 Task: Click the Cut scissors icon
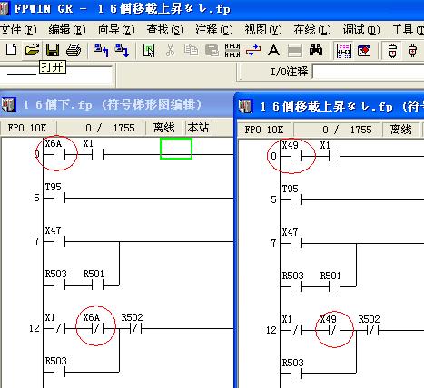click(x=170, y=50)
